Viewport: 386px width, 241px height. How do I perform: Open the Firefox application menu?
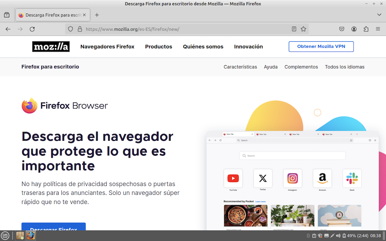click(378, 29)
